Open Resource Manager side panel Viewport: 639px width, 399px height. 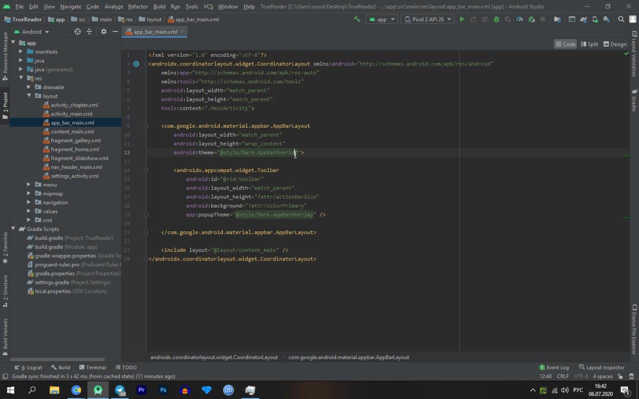tap(5, 56)
